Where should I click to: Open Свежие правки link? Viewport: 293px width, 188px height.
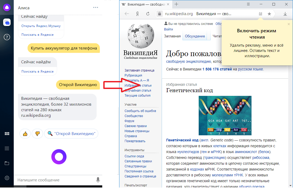tap(136, 126)
